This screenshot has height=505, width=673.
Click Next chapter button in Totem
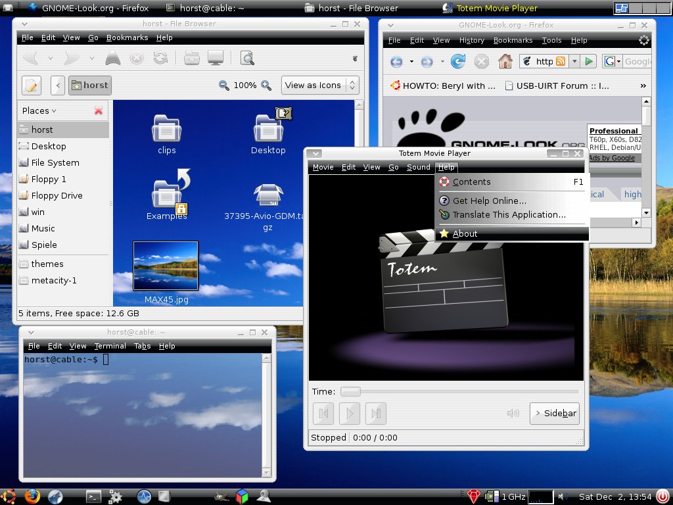pyautogui.click(x=376, y=414)
